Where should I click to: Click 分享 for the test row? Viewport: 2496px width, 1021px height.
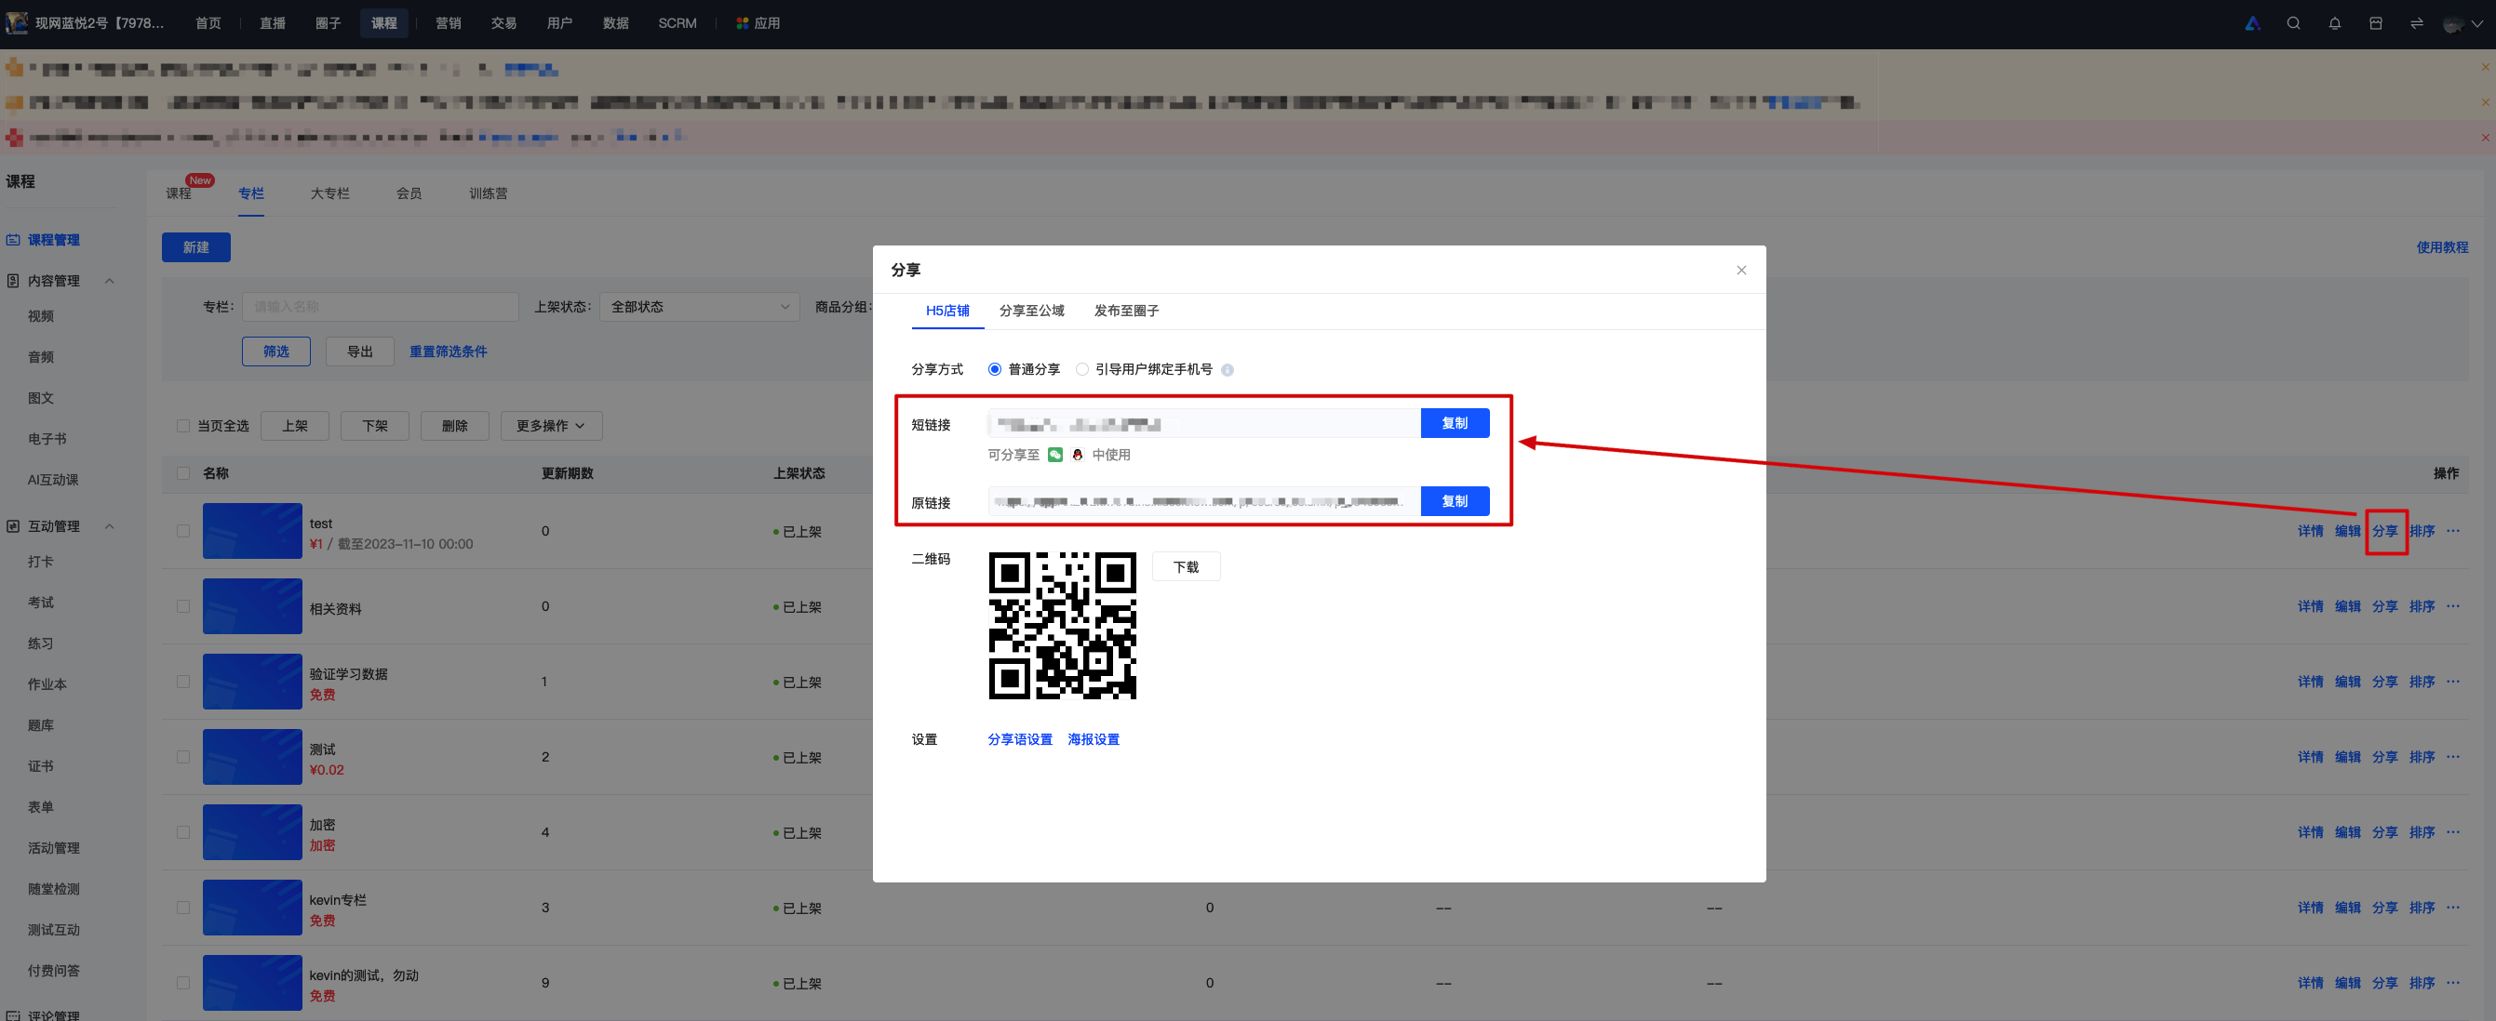[x=2384, y=531]
